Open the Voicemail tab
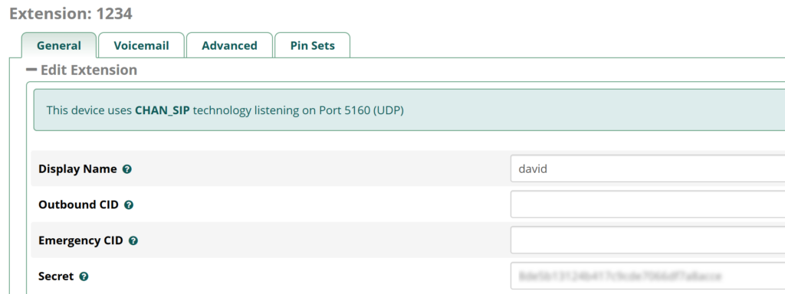 (141, 45)
